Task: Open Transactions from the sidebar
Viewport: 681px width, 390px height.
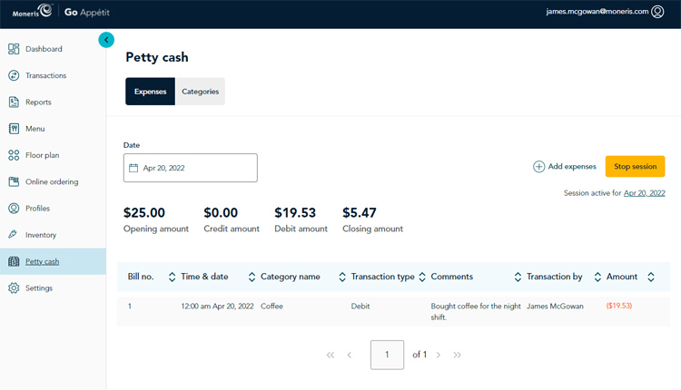Action: pos(46,75)
